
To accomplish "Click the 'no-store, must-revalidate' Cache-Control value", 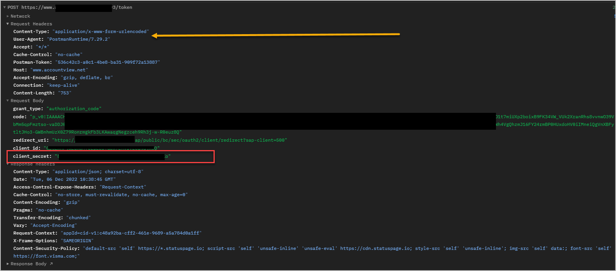I will click(121, 195).
